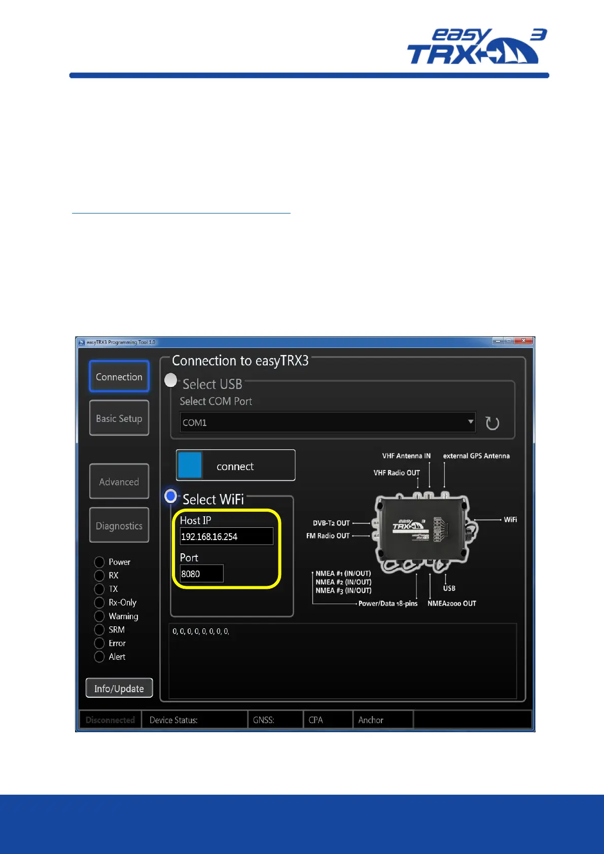The width and height of the screenshot is (604, 854).
Task: Click the easyTRX3 Programming Tool title icon
Action: pos(82,342)
